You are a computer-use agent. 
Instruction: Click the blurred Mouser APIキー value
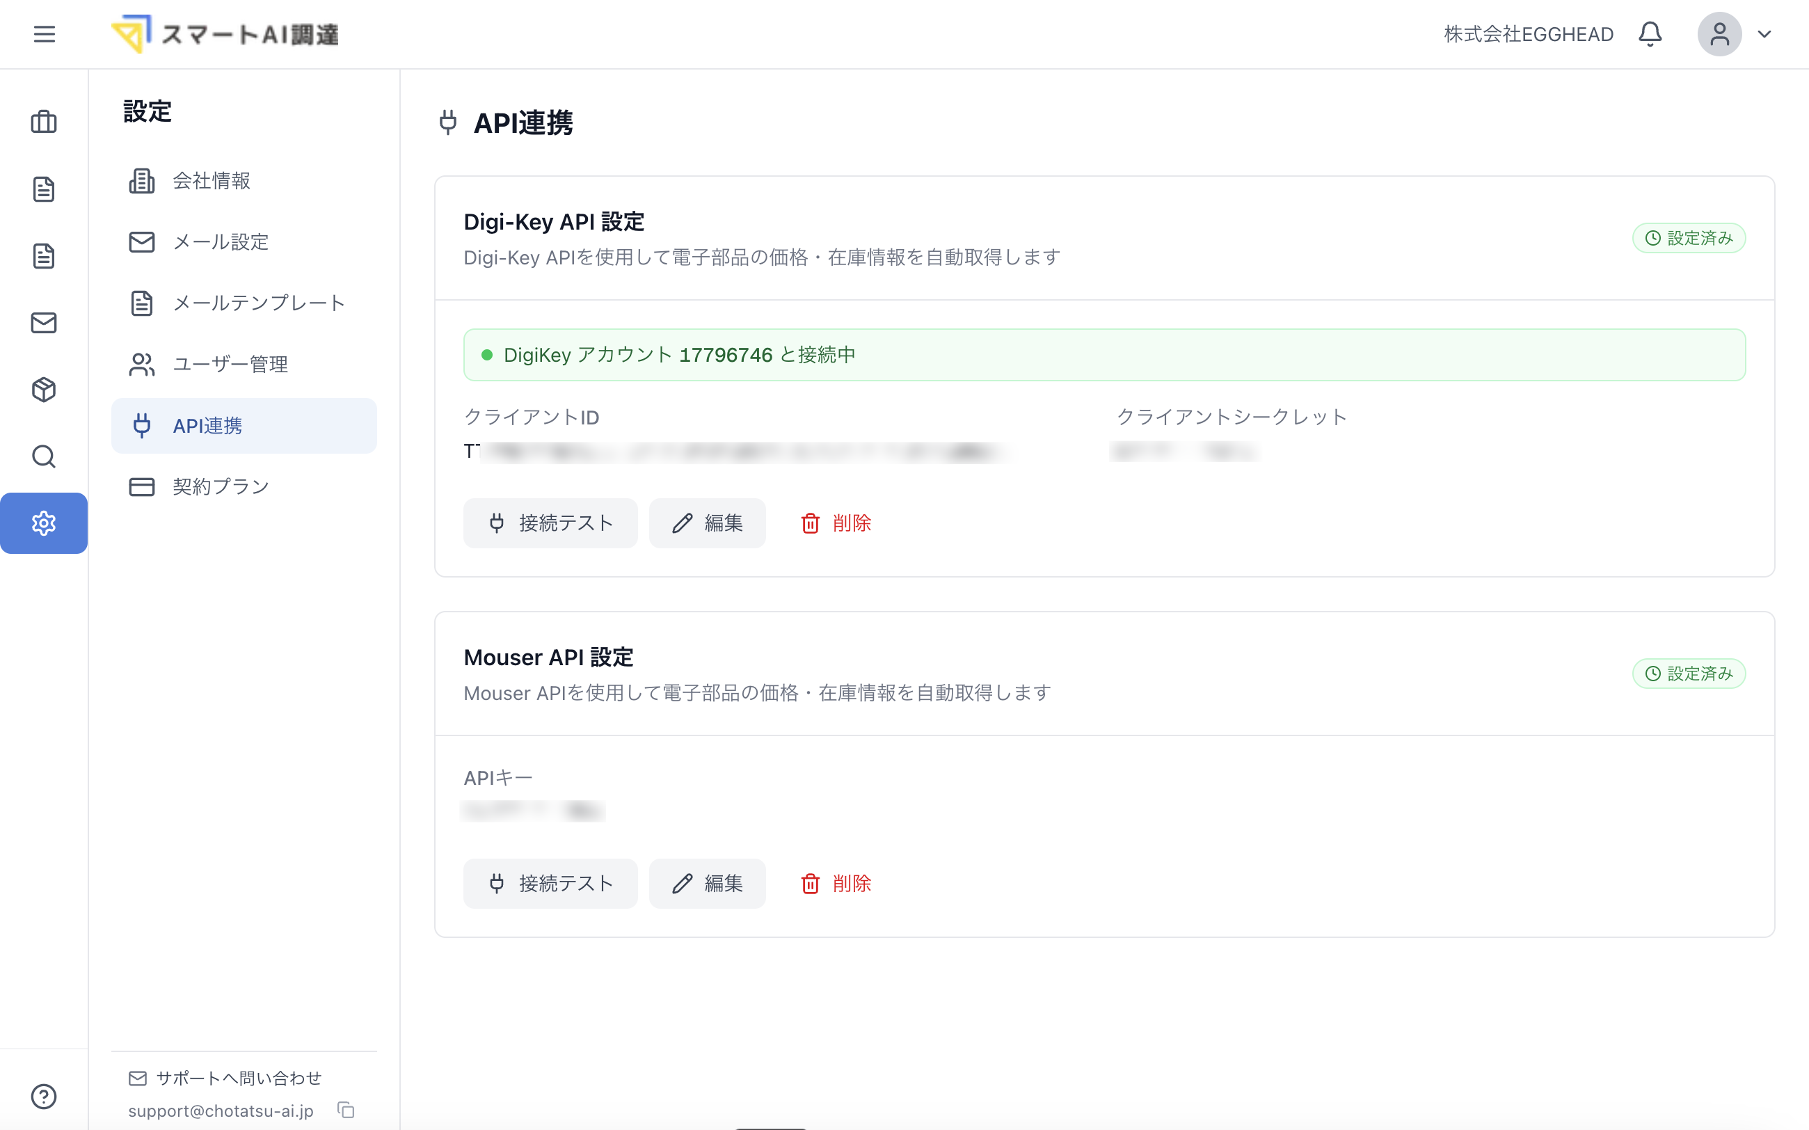[533, 811]
